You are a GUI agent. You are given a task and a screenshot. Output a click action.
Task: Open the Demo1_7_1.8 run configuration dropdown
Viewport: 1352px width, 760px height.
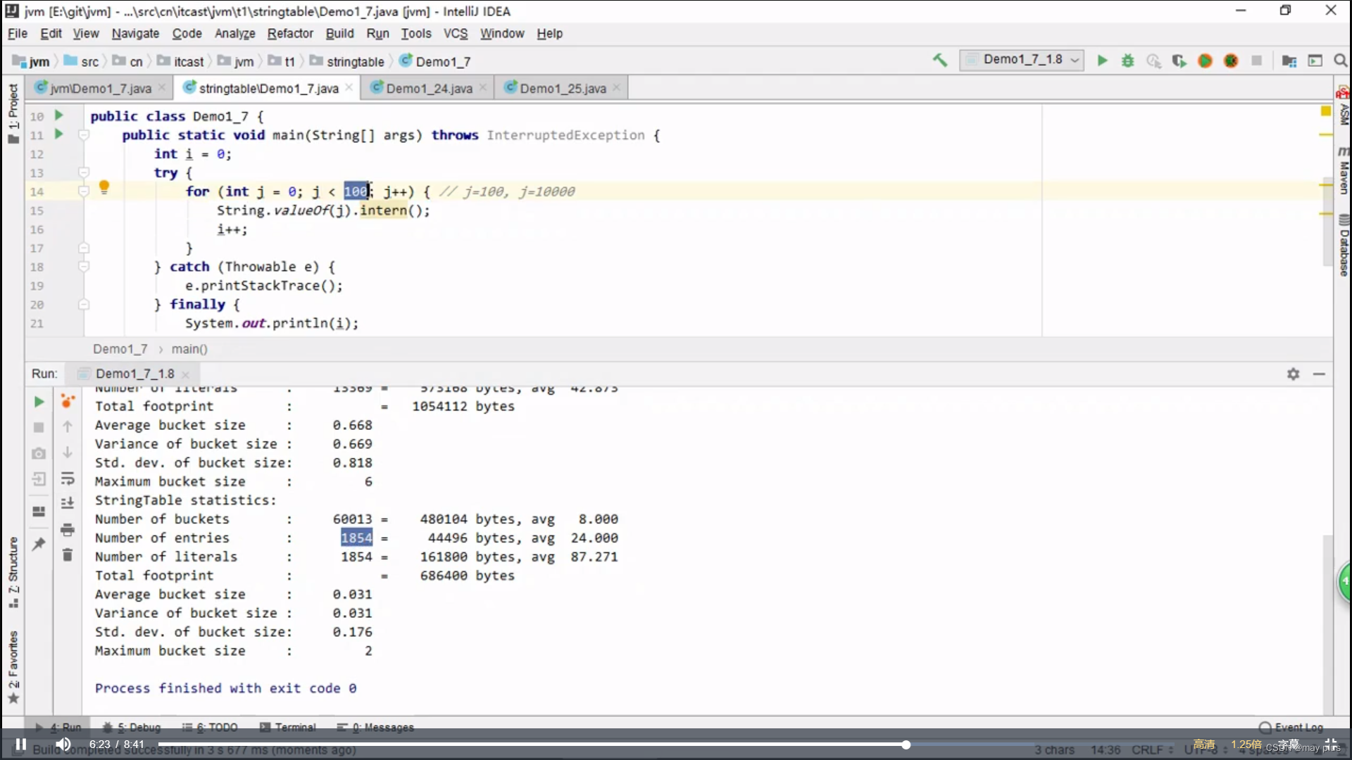pos(1022,60)
